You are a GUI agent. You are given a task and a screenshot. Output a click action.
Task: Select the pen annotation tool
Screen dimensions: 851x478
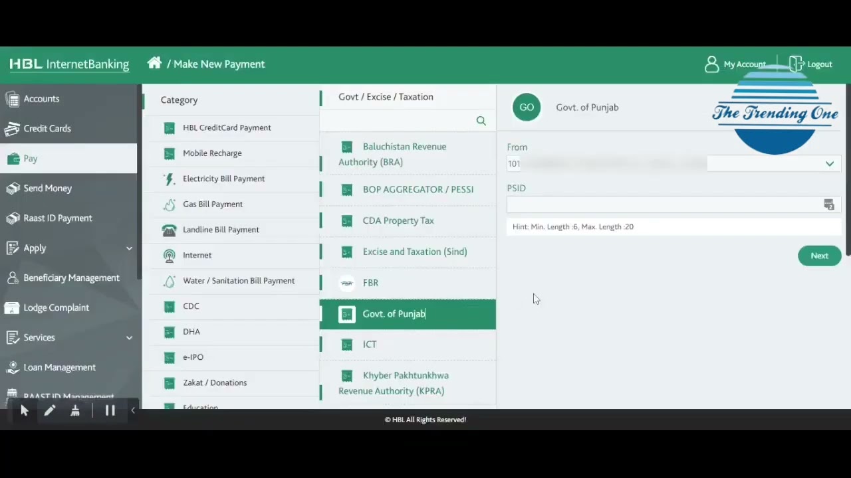(x=49, y=411)
